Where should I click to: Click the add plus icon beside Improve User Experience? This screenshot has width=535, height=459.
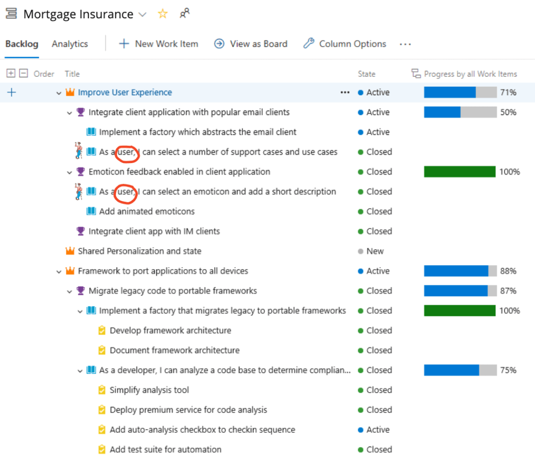pyautogui.click(x=11, y=93)
